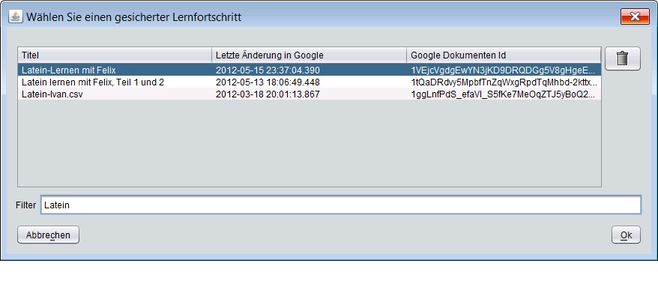Click the date 2012-03-18 20:01:13.867

pyautogui.click(x=268, y=94)
